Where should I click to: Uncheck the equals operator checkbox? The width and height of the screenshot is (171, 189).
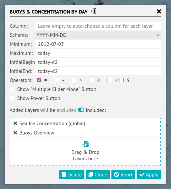39,80
